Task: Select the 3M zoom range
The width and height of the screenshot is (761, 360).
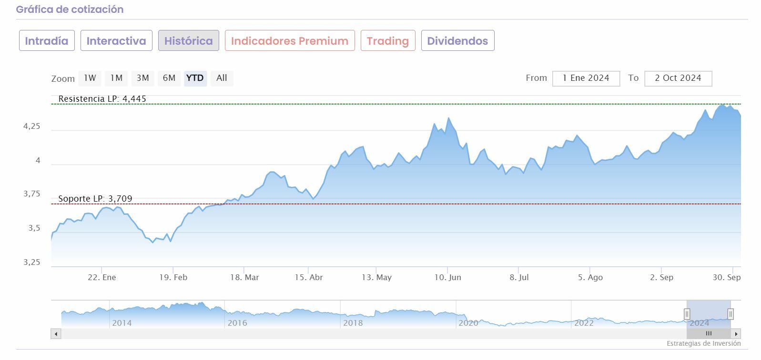Action: (143, 78)
